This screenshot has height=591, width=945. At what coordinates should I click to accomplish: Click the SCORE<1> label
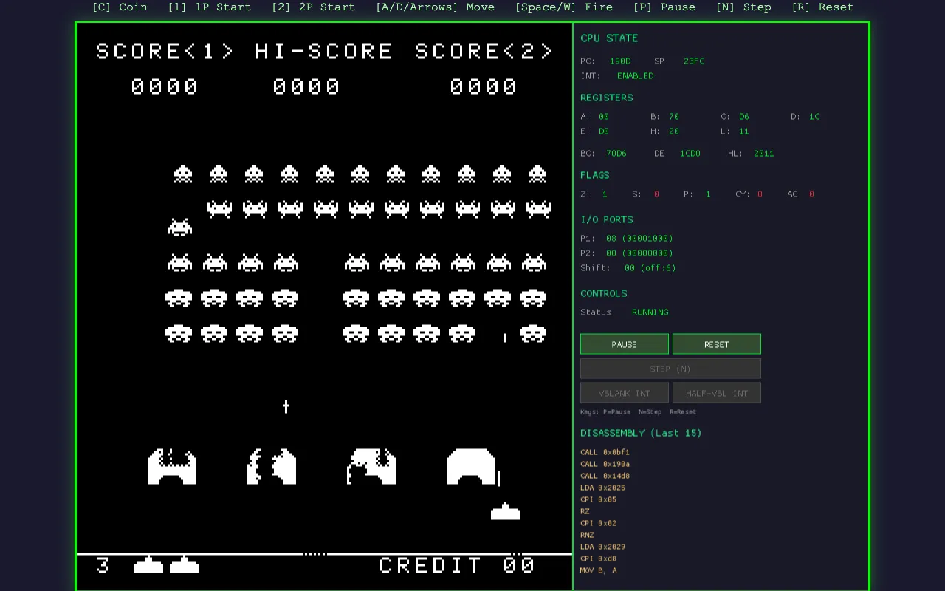165,51
